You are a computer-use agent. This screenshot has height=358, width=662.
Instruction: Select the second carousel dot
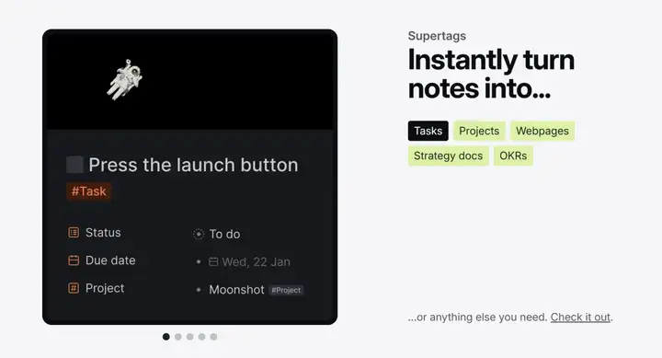(x=178, y=337)
